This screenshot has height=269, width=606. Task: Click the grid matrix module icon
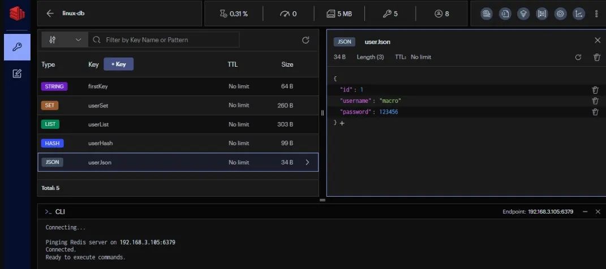(542, 14)
